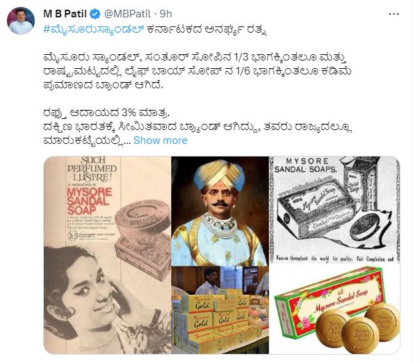
Task: Click the man behind Gold soap boxes
Action: tap(210, 281)
